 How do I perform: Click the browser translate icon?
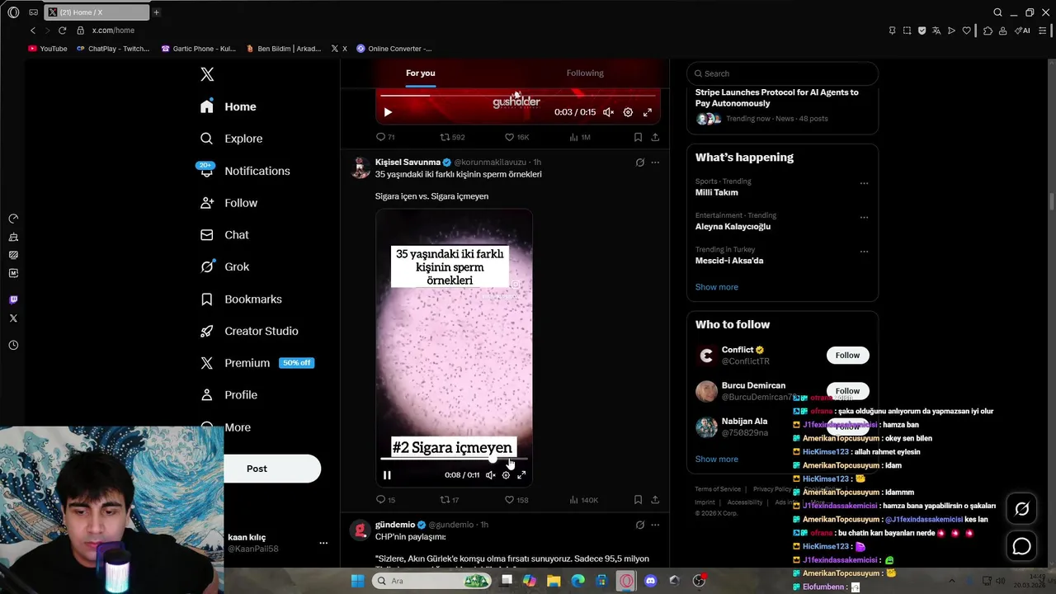936,31
